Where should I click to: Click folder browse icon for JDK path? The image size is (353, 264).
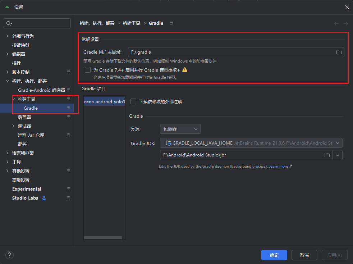point(327,155)
